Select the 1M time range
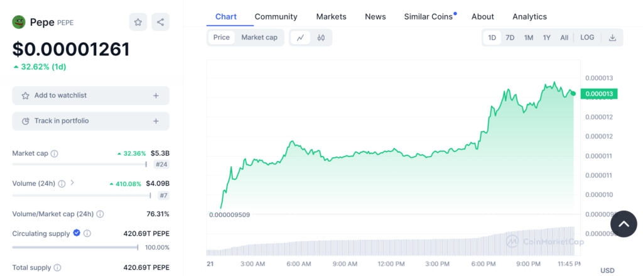 click(x=529, y=37)
